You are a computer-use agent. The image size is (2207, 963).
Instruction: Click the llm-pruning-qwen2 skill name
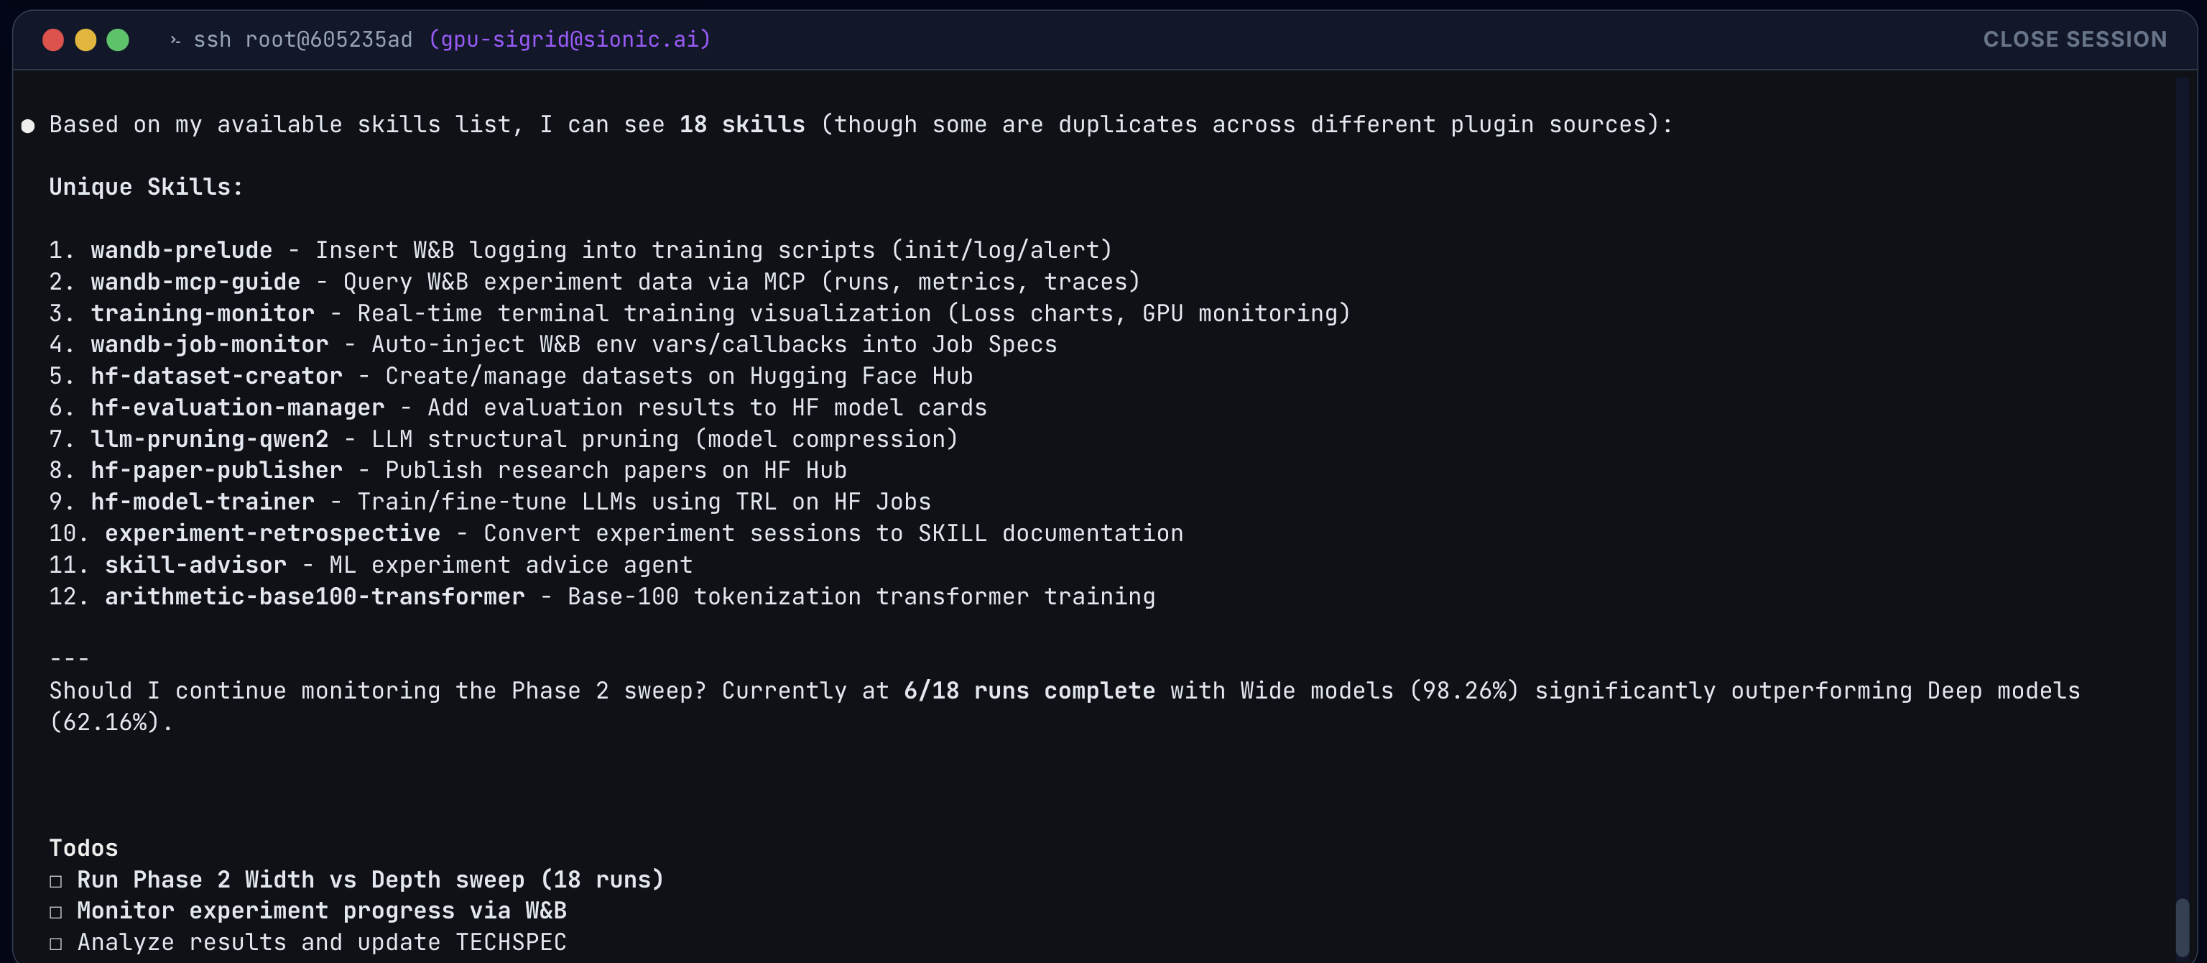[x=210, y=440]
